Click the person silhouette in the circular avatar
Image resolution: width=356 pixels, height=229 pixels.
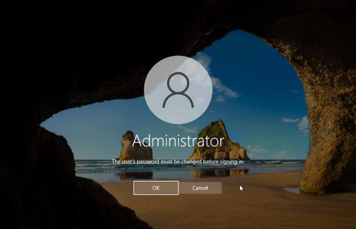pos(178,90)
